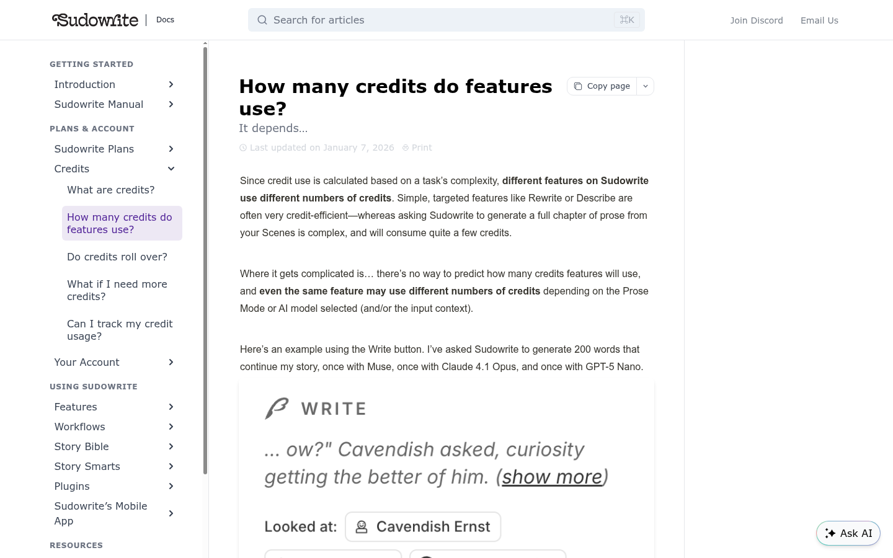Click the Write feather quill icon

tap(277, 409)
